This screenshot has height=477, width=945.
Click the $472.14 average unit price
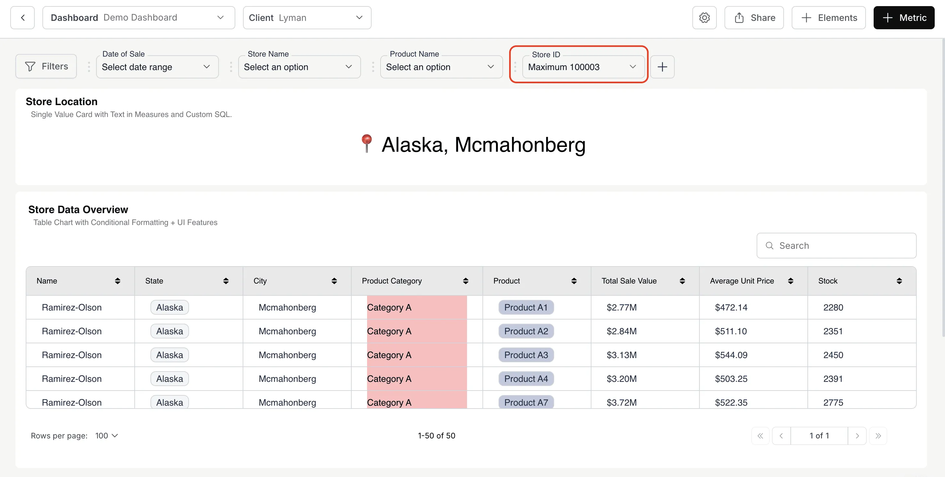tap(731, 308)
